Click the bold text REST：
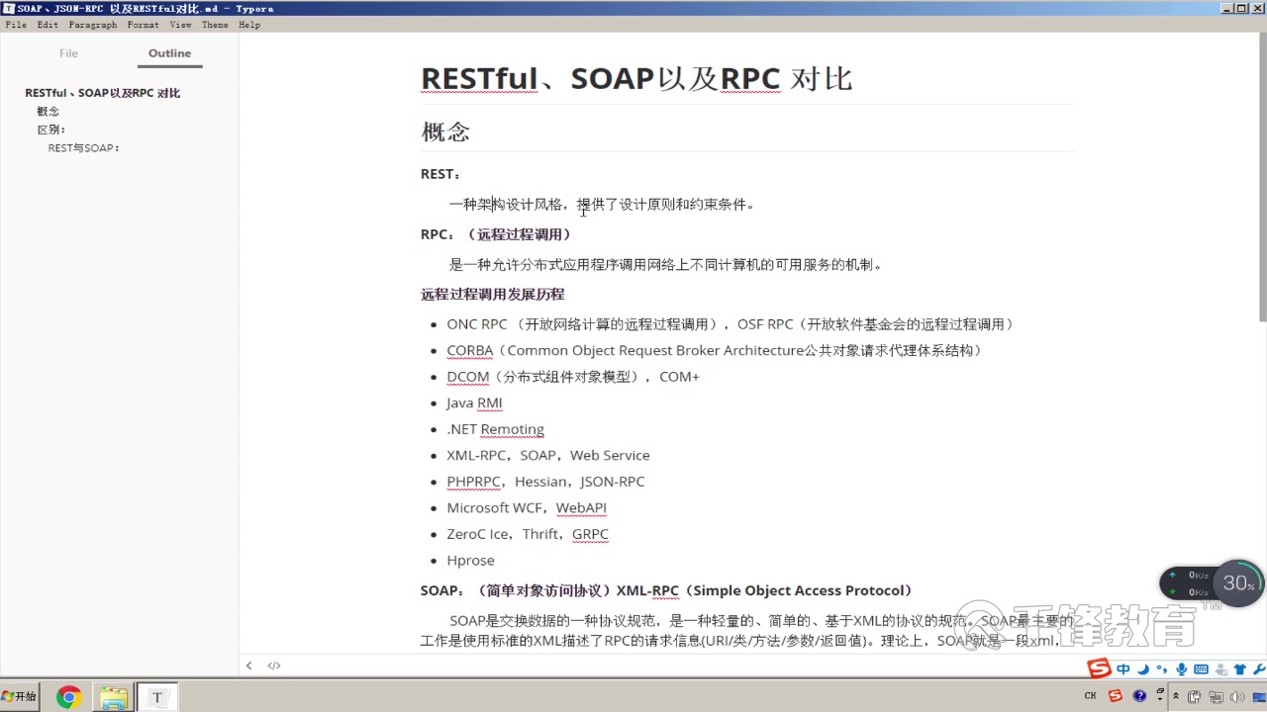1267x712 pixels. pos(440,174)
